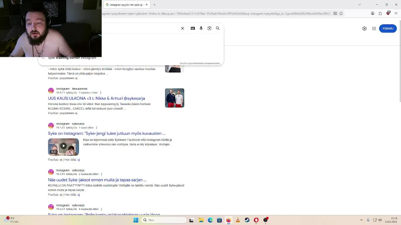
Task: Click the taskbar Hae search box
Action: pyautogui.click(x=164, y=220)
